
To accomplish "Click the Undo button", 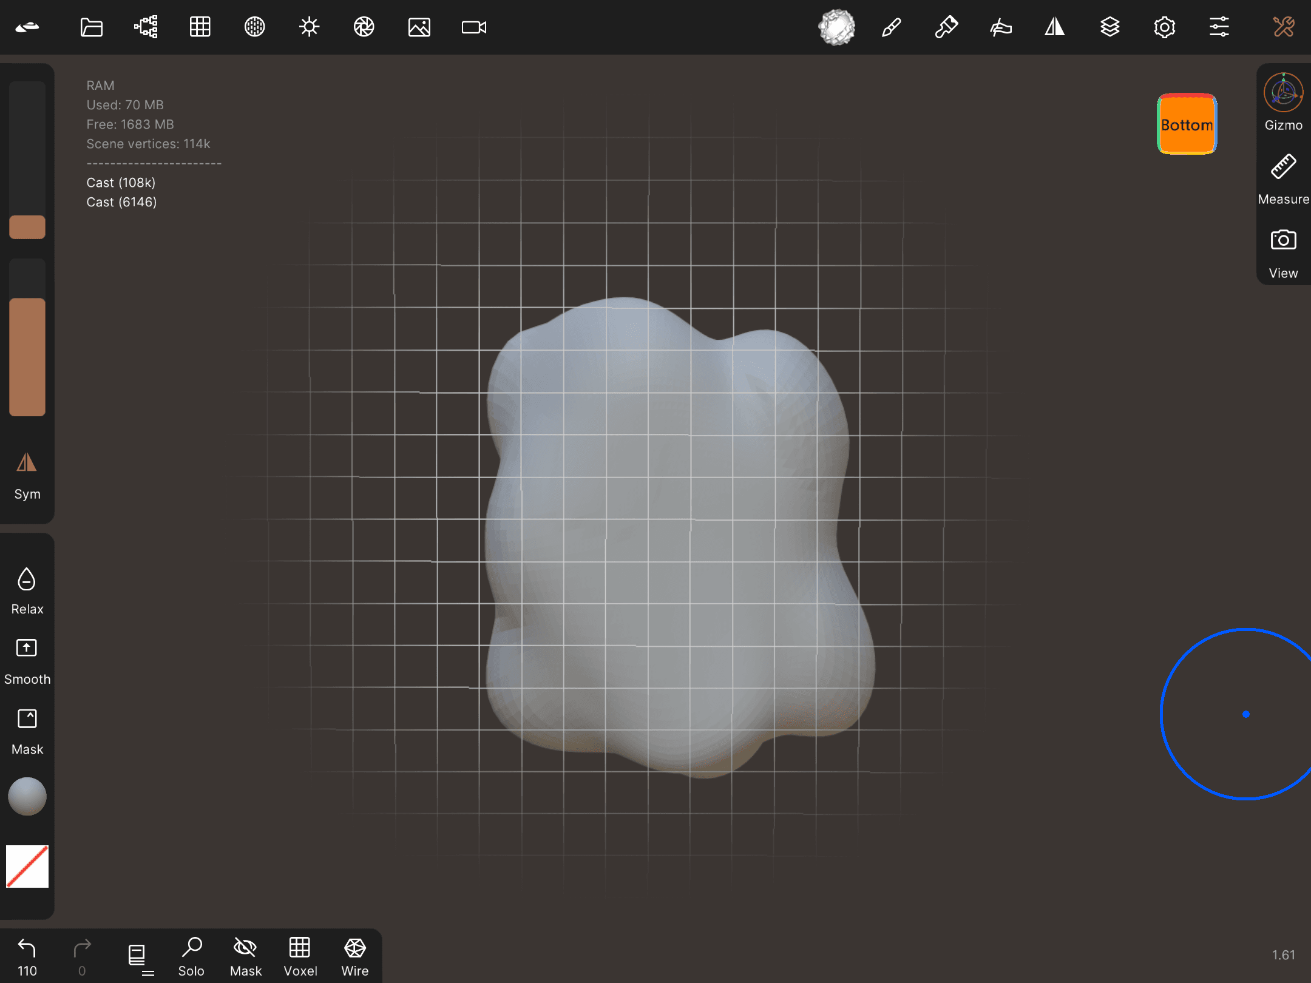I will tap(27, 957).
